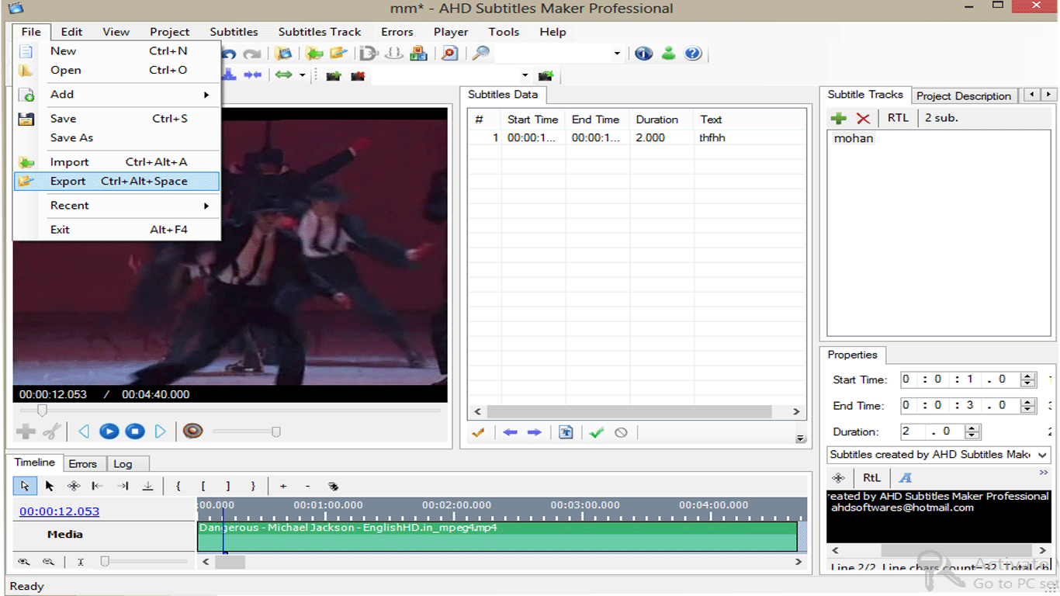Image resolution: width=1060 pixels, height=596 pixels.
Task: Click the Duration stepper arrows
Action: tap(972, 431)
